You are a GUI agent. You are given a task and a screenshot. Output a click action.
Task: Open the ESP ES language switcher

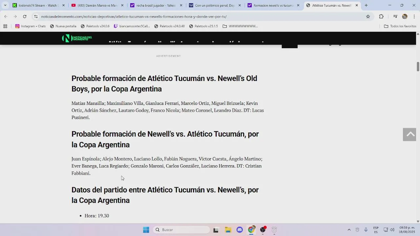click(x=376, y=230)
